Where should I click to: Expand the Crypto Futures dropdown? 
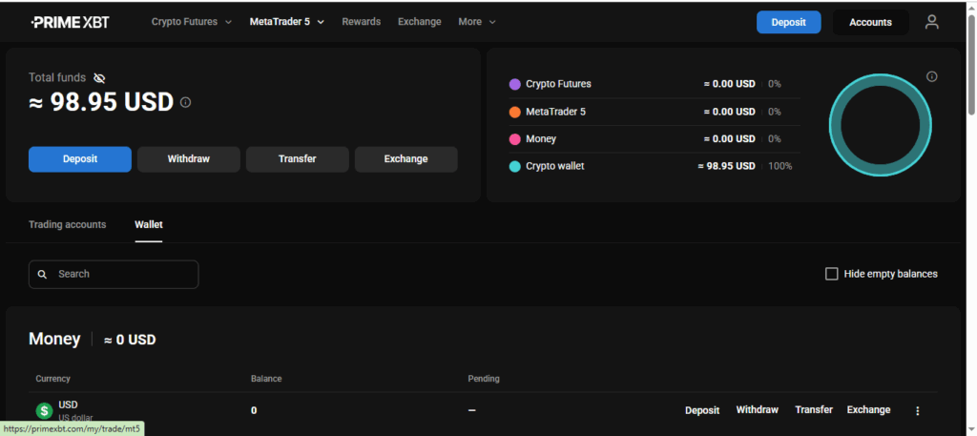pos(191,22)
